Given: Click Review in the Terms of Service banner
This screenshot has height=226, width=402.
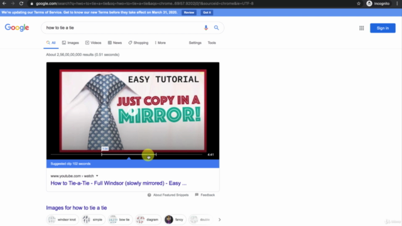Looking at the screenshot, I should point(189,13).
